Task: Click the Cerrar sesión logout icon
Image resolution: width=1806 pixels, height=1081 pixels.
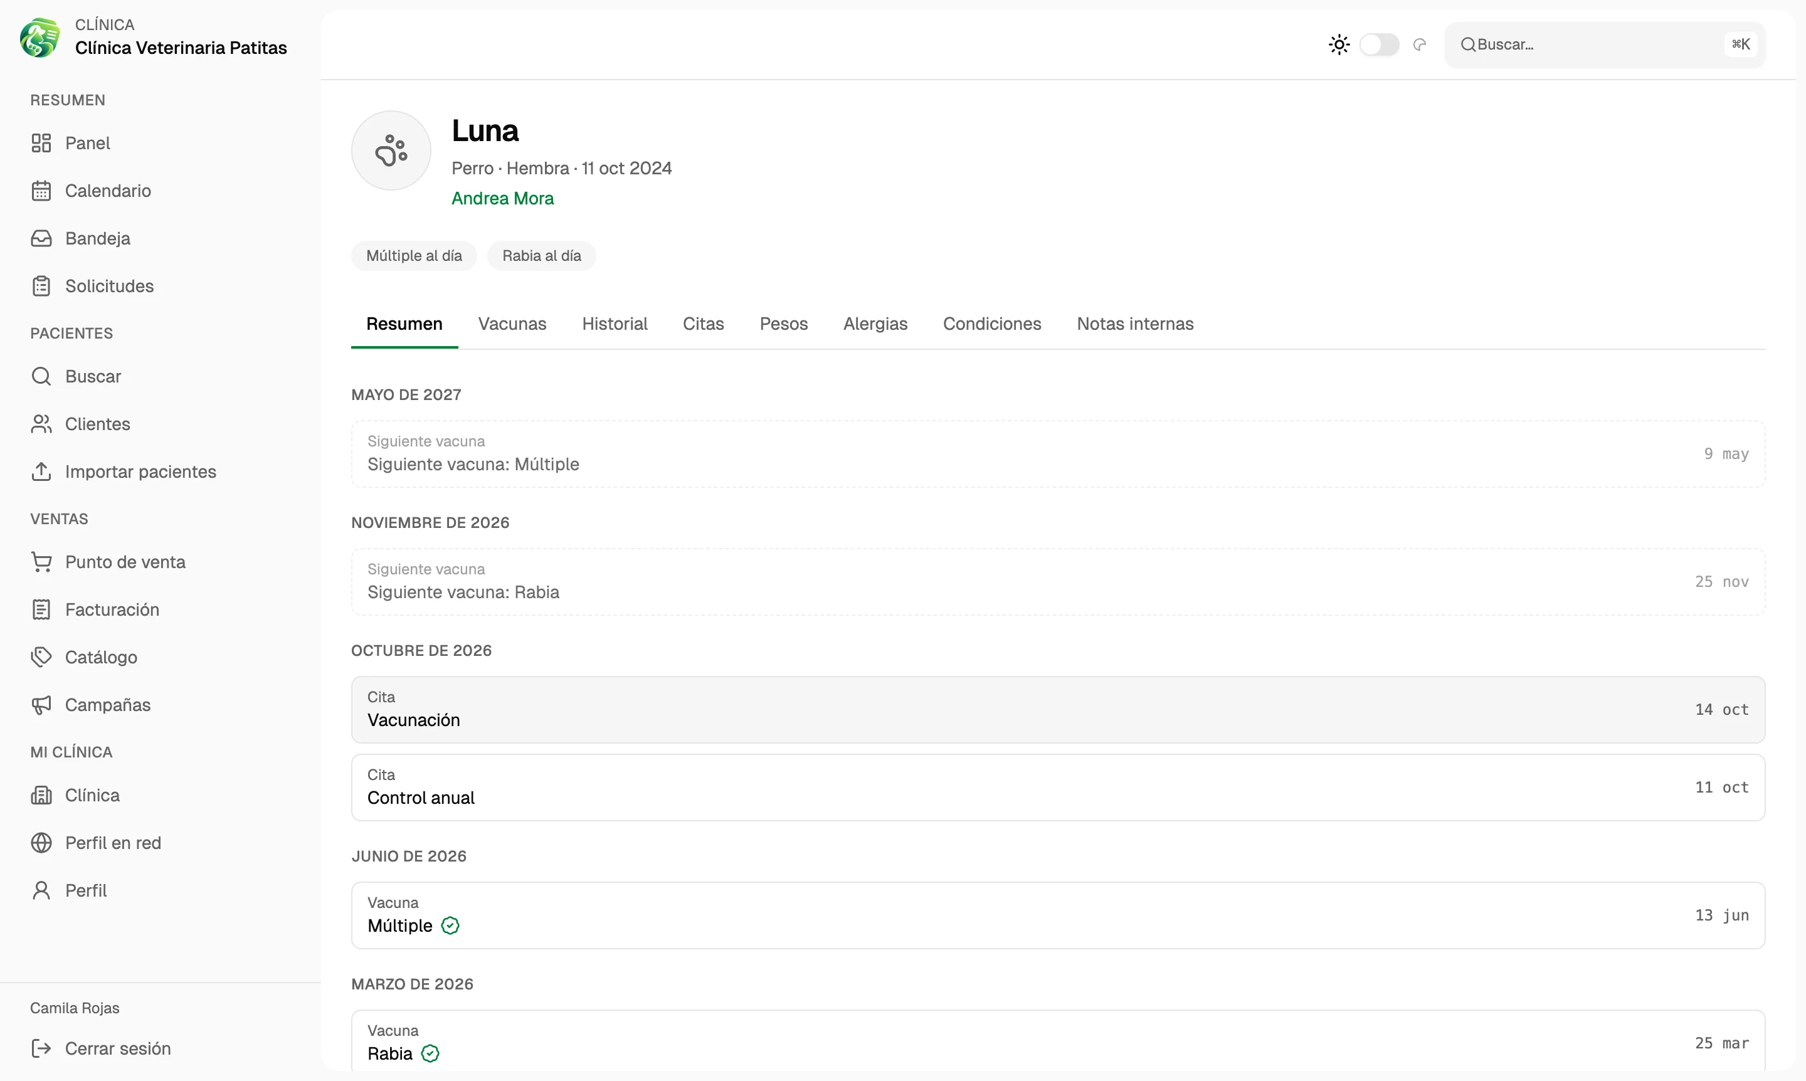Action: (41, 1049)
